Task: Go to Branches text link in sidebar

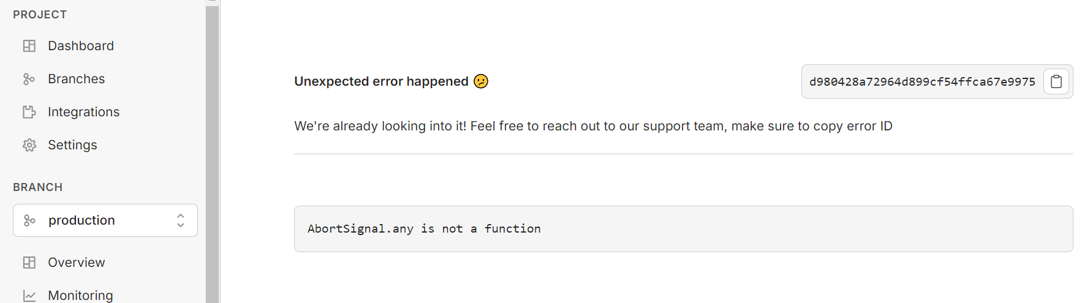Action: click(x=77, y=79)
